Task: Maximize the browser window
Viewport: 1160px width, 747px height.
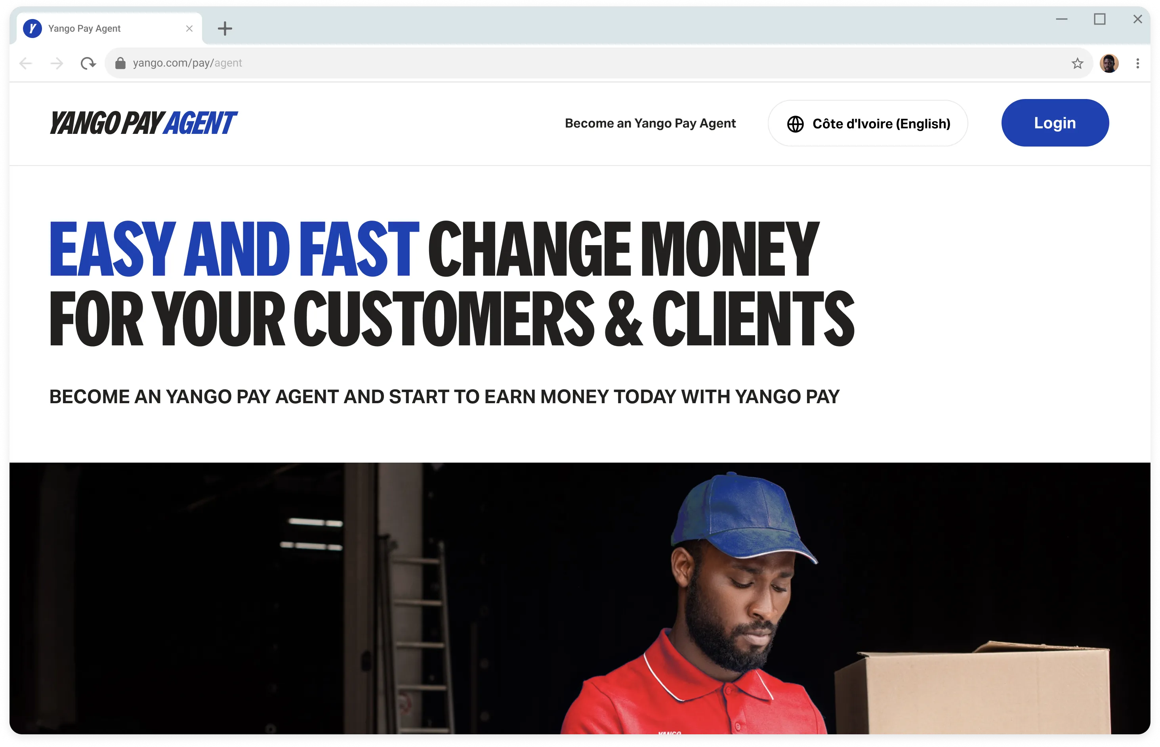Action: tap(1099, 19)
